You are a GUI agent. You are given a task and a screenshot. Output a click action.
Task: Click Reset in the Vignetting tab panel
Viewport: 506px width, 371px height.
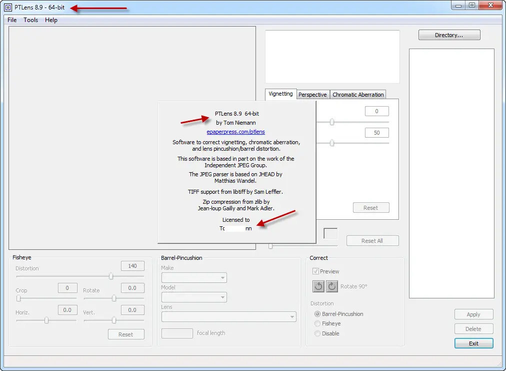coord(371,208)
